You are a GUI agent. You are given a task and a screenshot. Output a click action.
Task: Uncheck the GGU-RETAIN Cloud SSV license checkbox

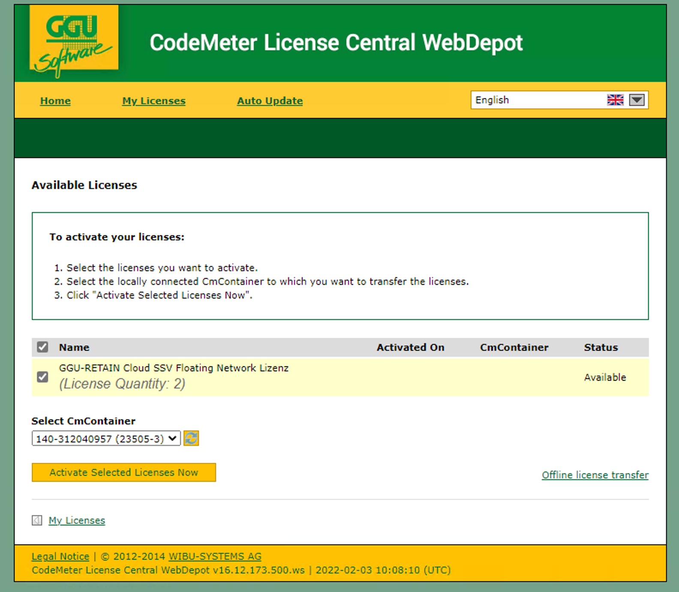pyautogui.click(x=42, y=377)
